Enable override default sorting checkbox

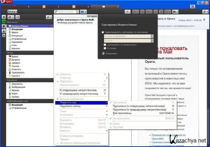tap(103, 32)
